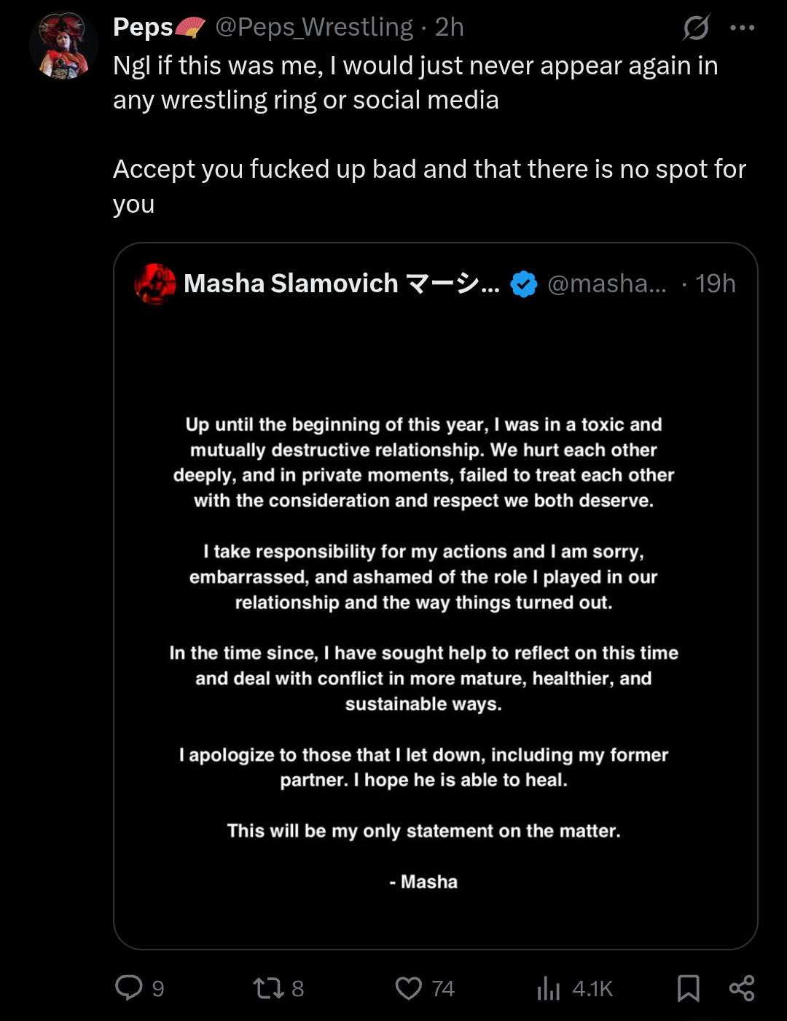The width and height of the screenshot is (787, 1021).
Task: Click the @masha... handle in quote
Action: tap(606, 283)
